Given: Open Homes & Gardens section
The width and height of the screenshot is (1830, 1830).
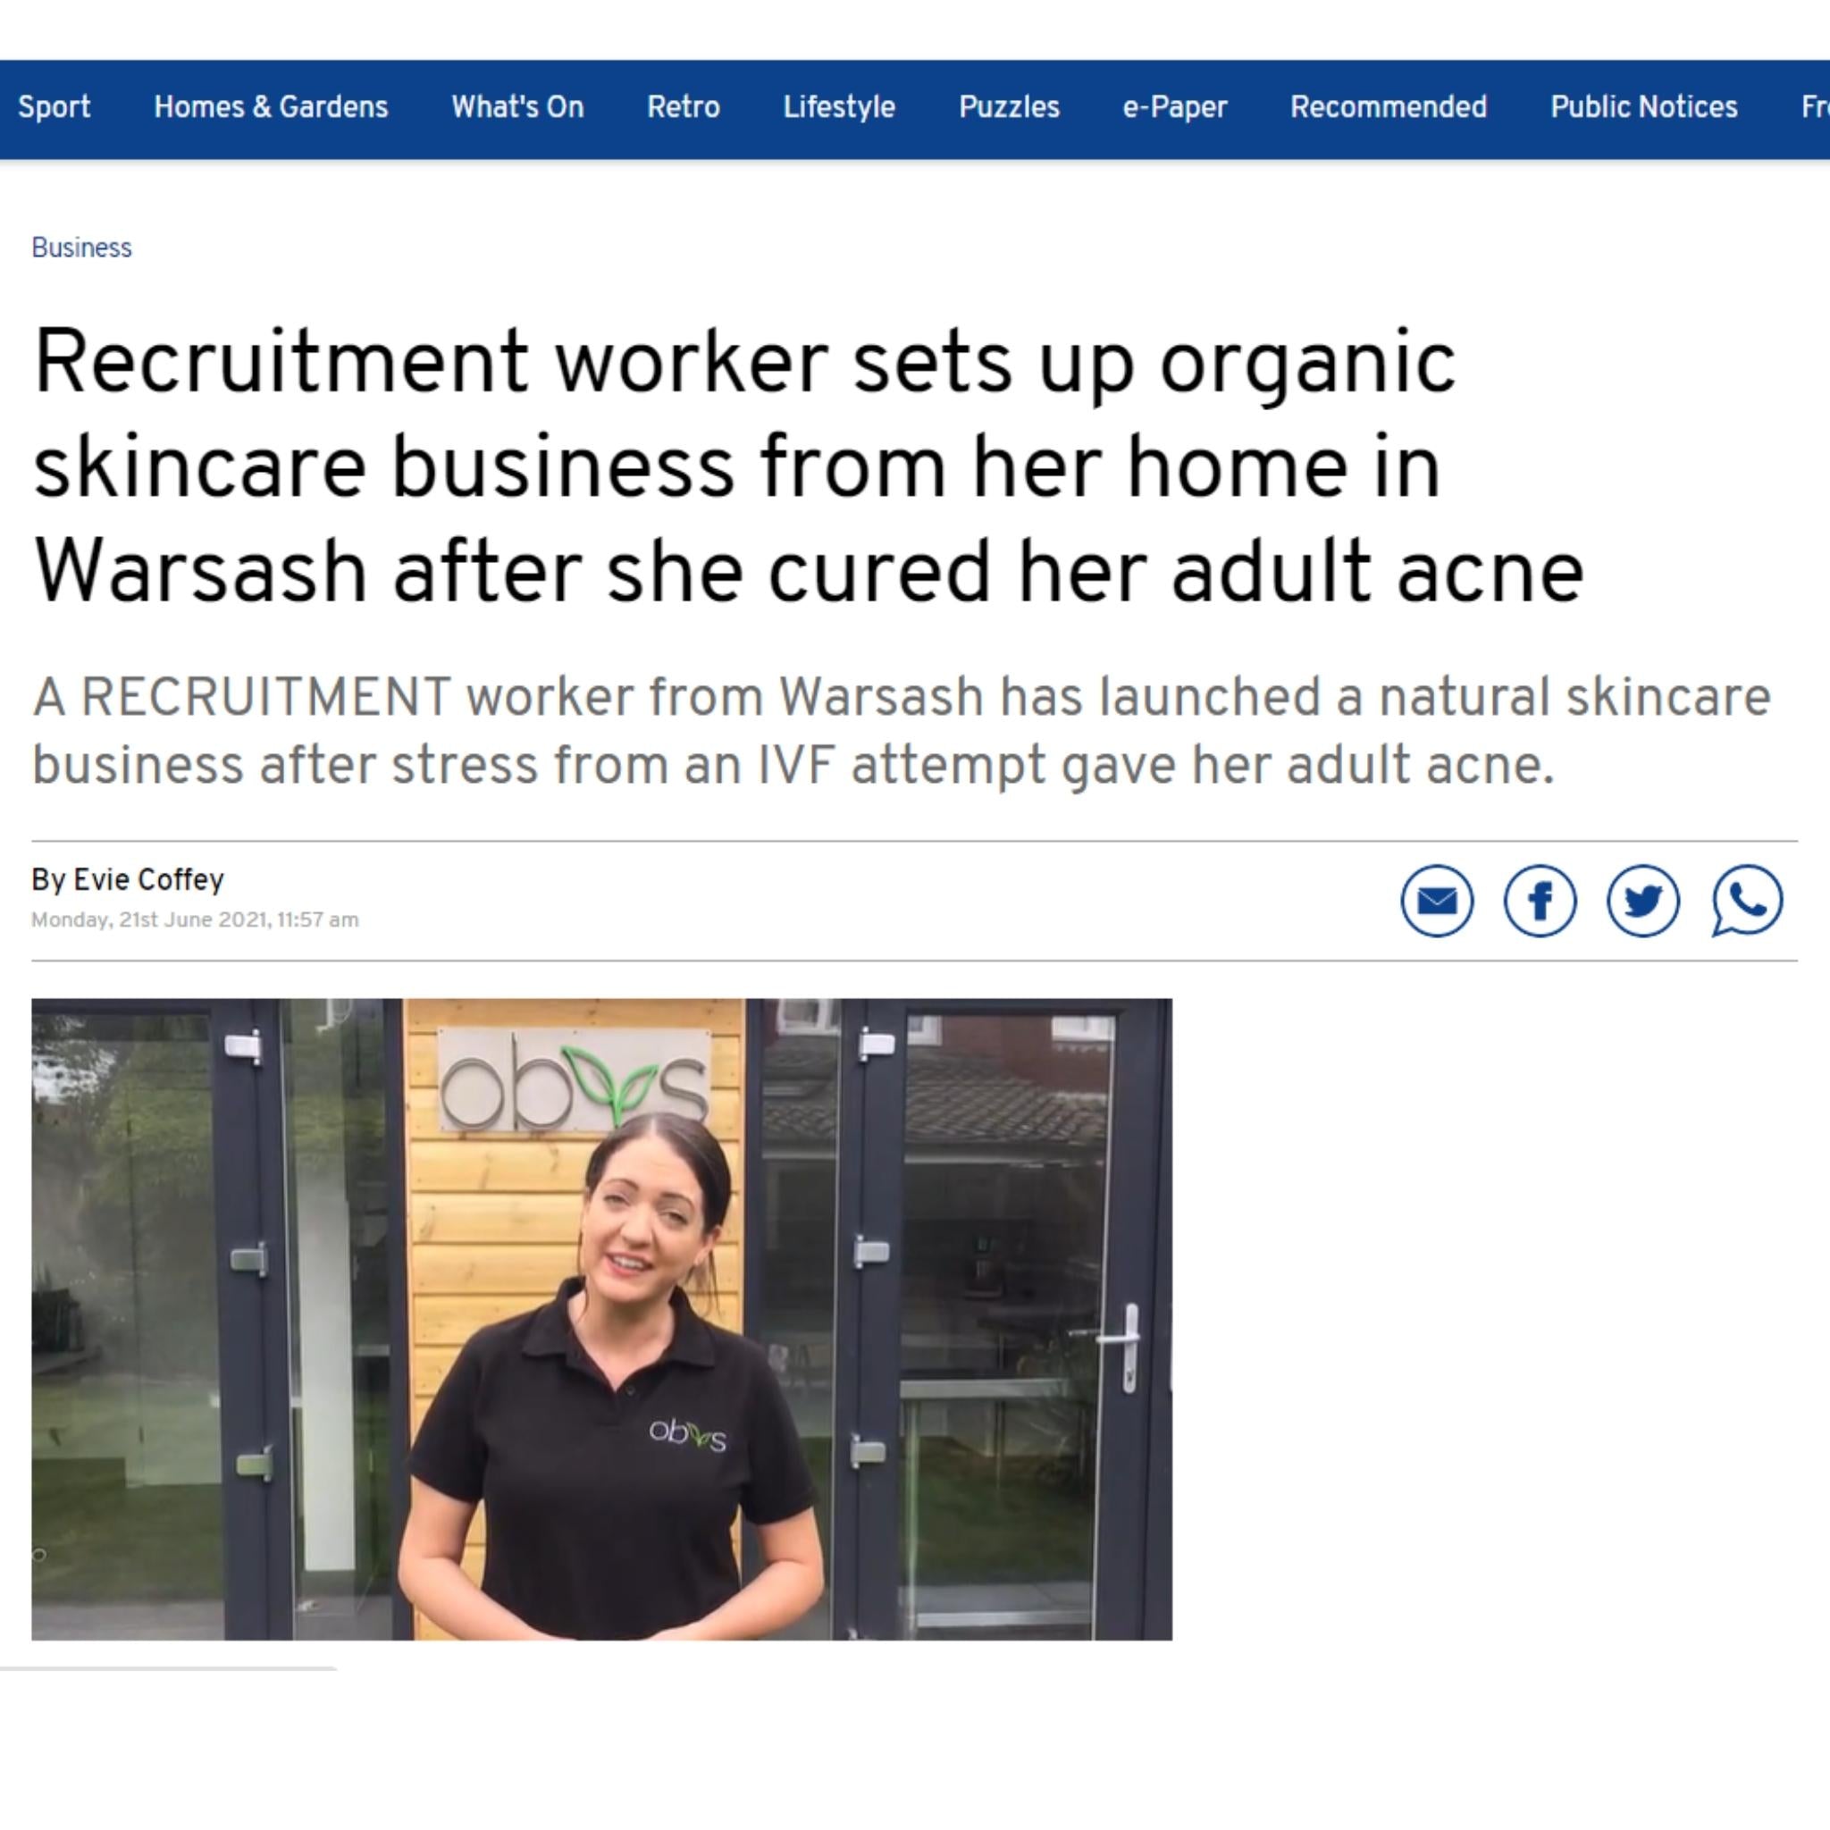Looking at the screenshot, I should pos(271,107).
